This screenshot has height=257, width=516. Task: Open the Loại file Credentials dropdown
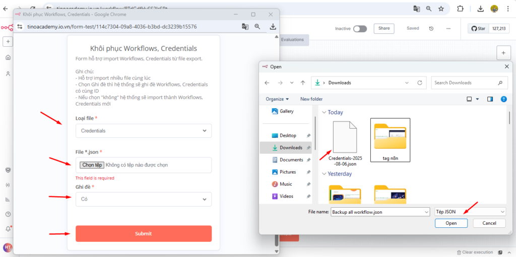click(144, 130)
